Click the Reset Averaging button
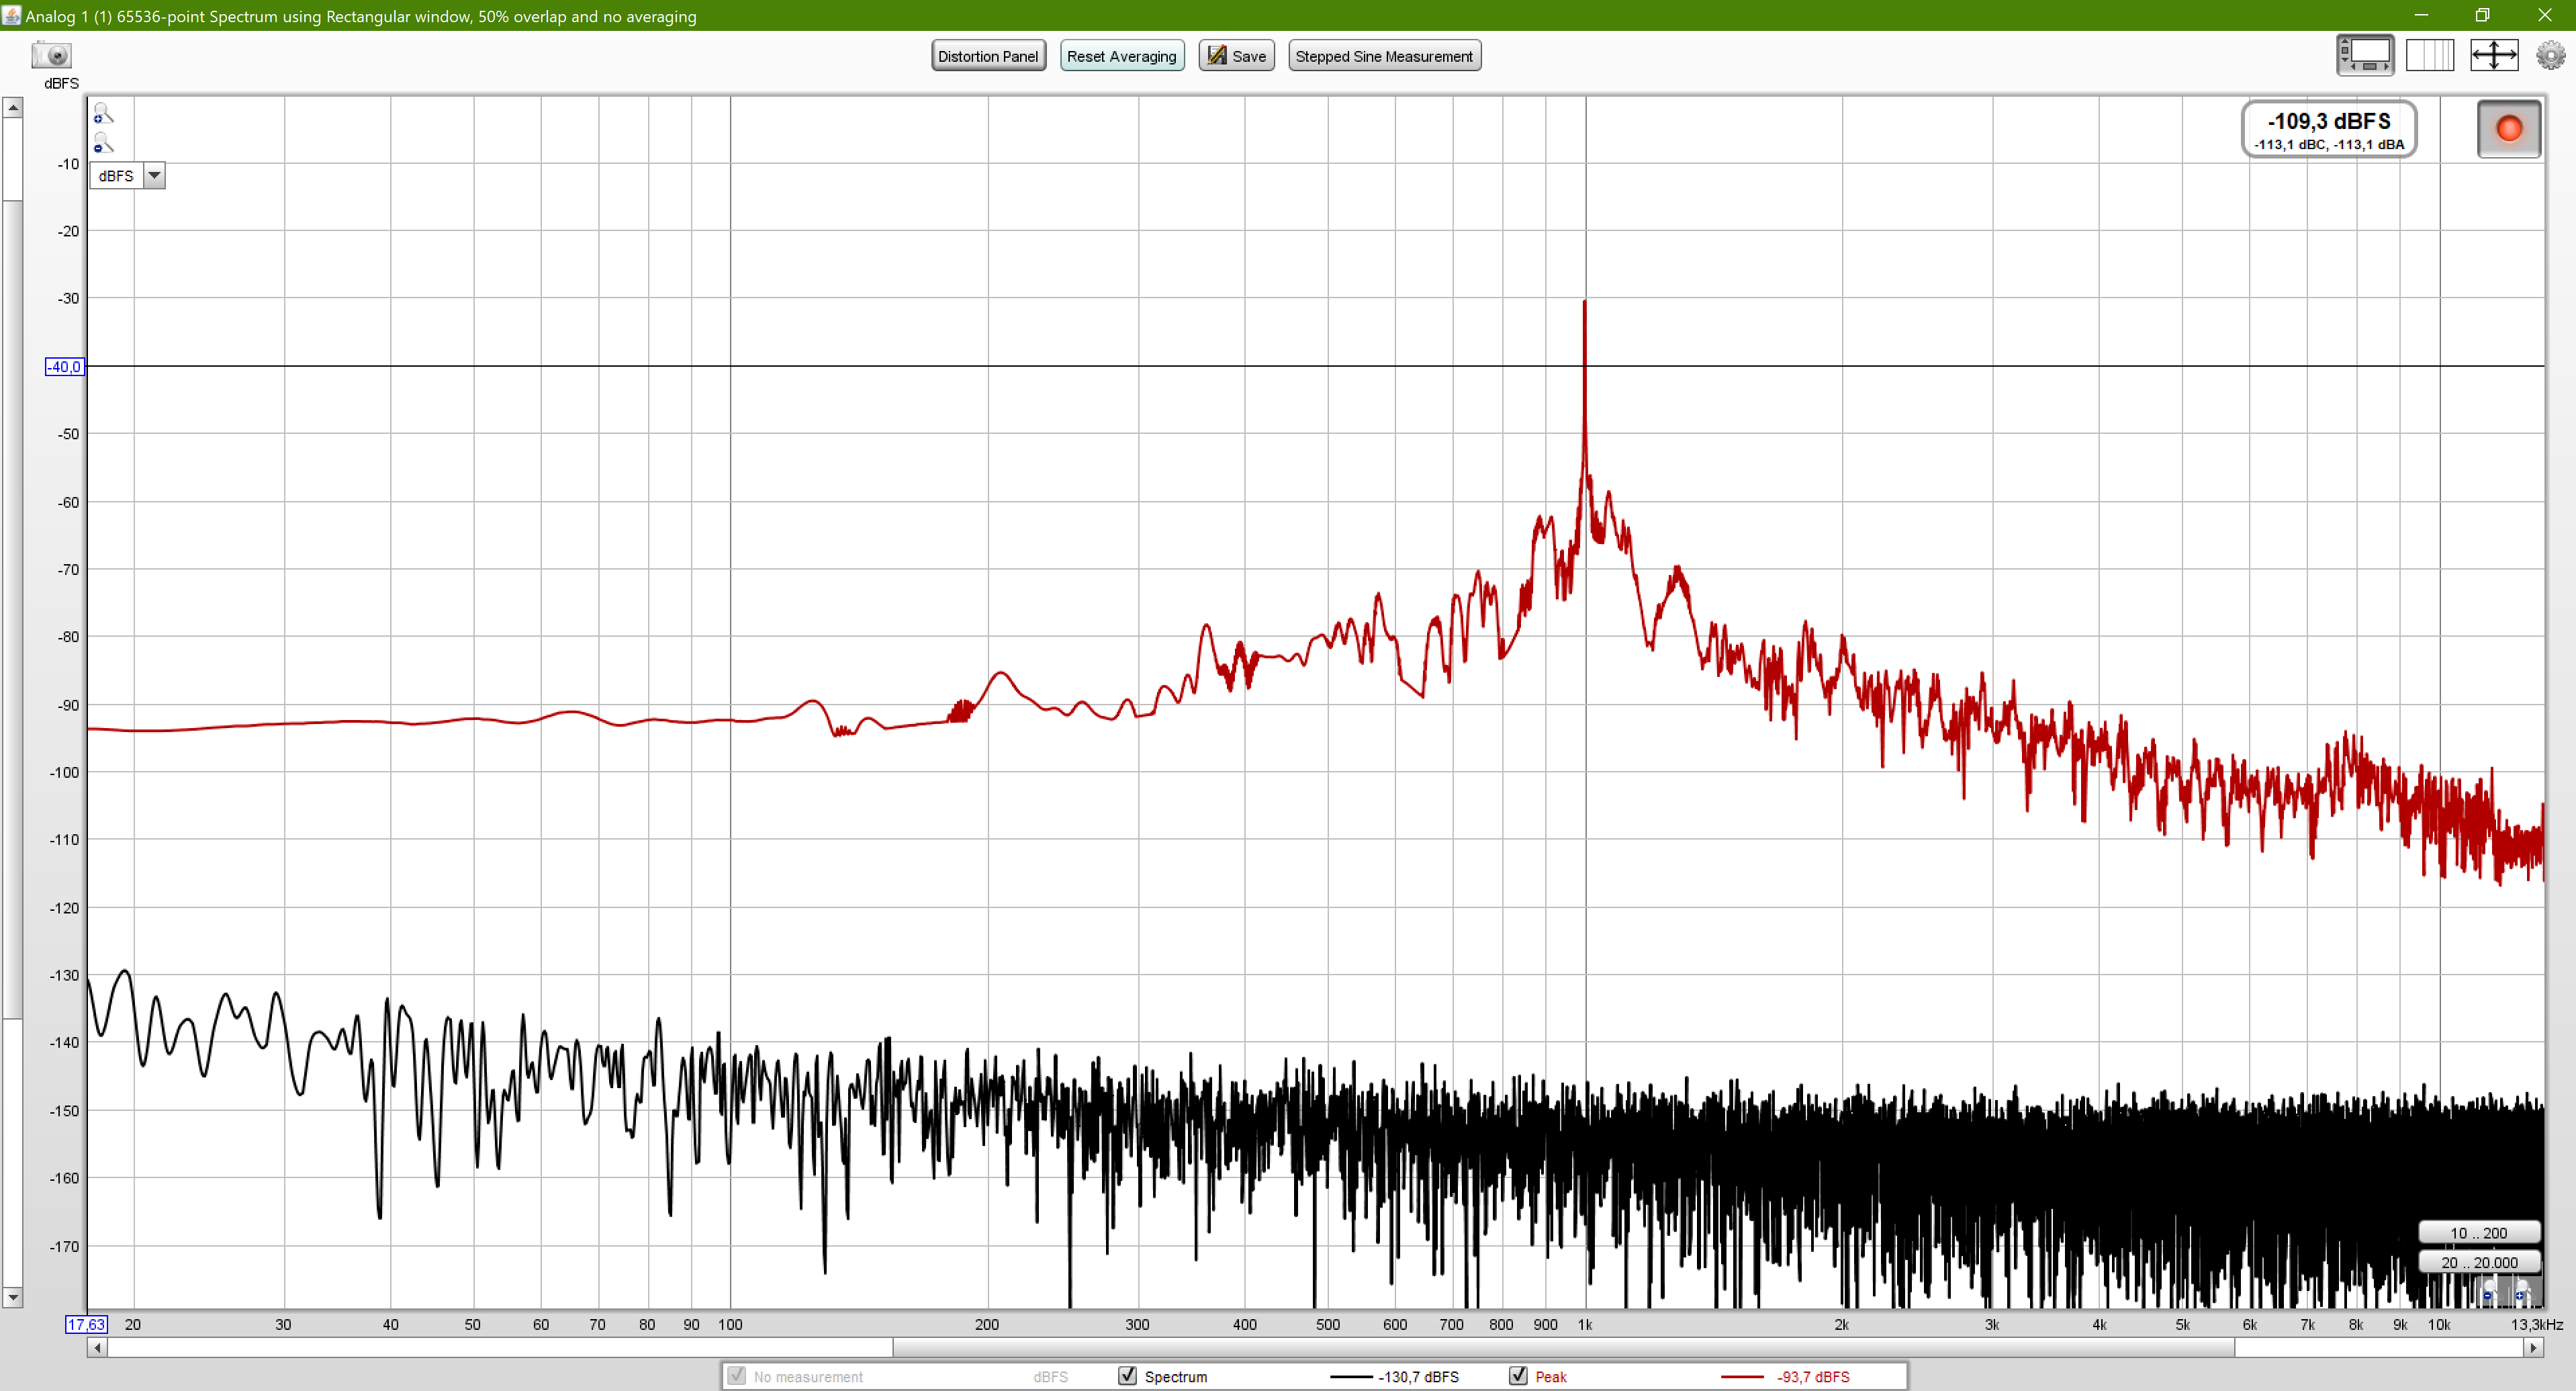 (1121, 56)
